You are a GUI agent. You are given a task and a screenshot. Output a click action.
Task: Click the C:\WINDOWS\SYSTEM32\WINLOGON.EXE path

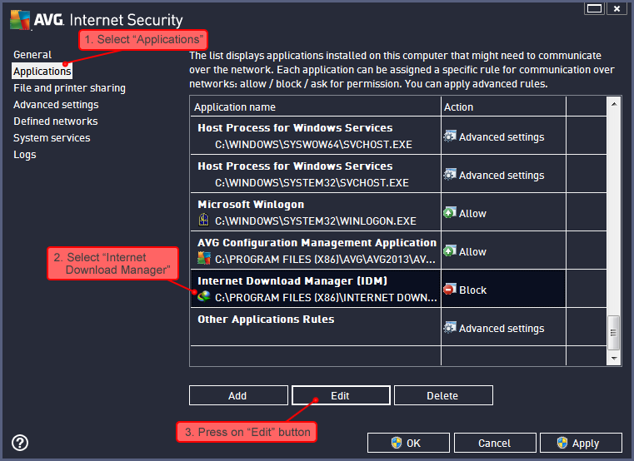tap(316, 221)
